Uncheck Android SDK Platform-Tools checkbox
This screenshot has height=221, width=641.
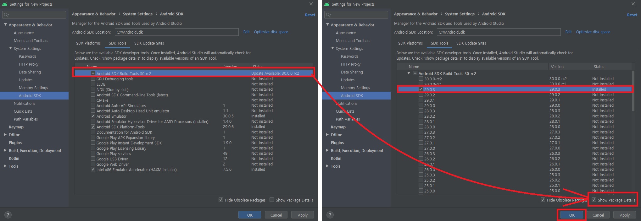pos(93,127)
